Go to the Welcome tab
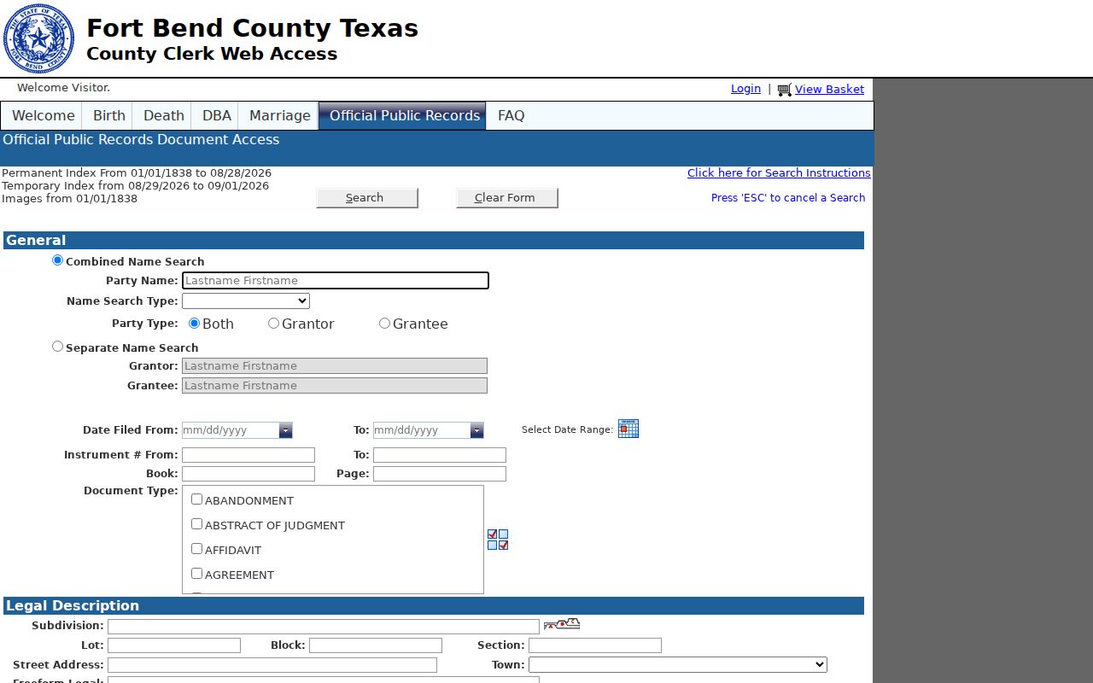The width and height of the screenshot is (1093, 683). coord(43,115)
